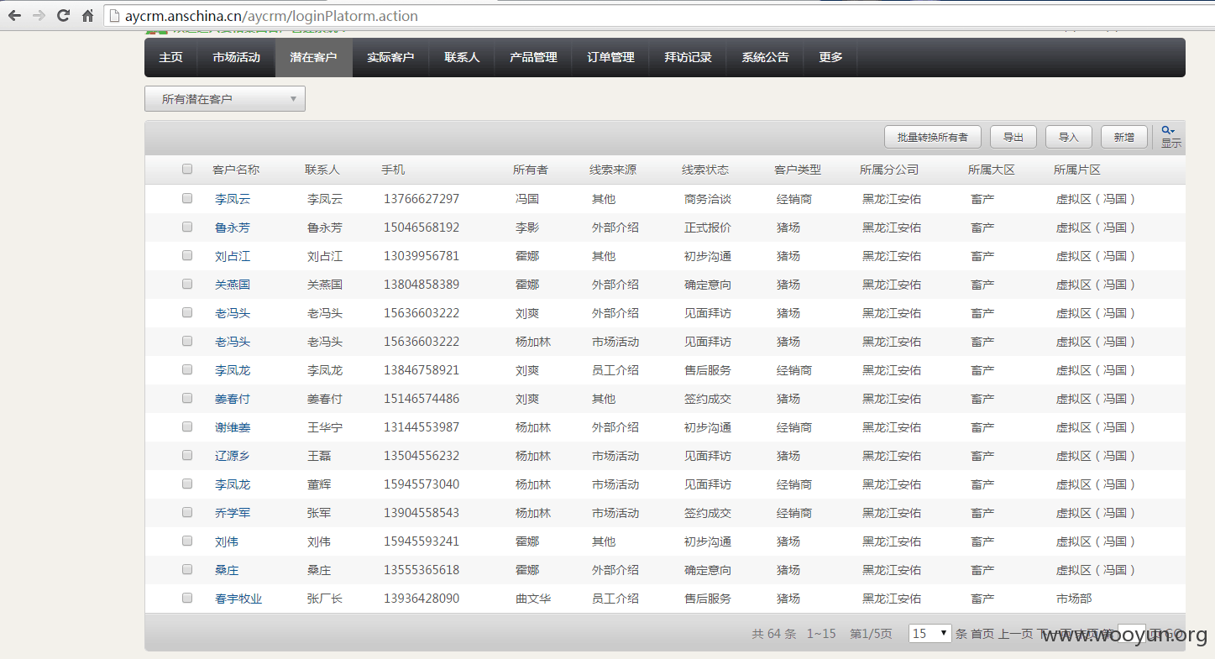Check the 桑庄 row checkbox
This screenshot has width=1215, height=659.
pos(187,569)
